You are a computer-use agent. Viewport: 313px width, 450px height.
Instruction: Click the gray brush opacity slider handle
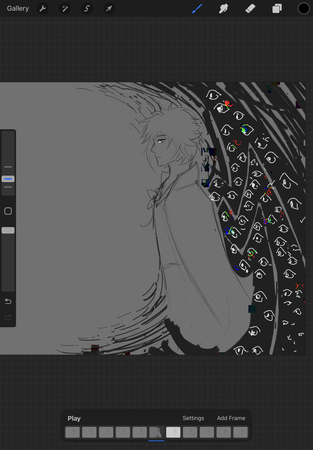tap(8, 231)
